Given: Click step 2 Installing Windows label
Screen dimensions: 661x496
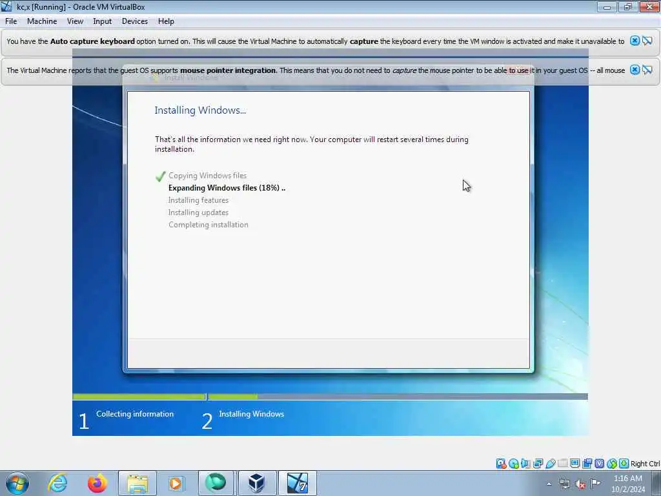Looking at the screenshot, I should tap(251, 414).
